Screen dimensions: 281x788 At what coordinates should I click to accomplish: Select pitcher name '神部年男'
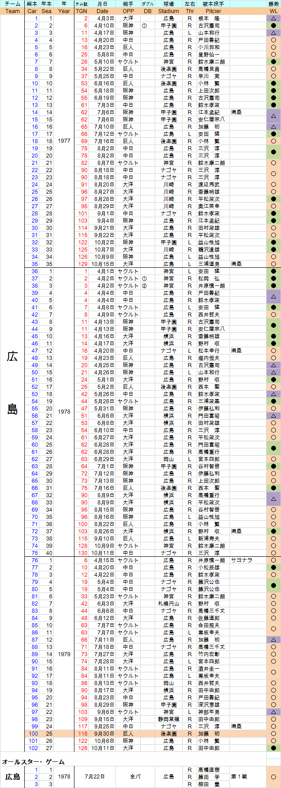tap(209, 712)
